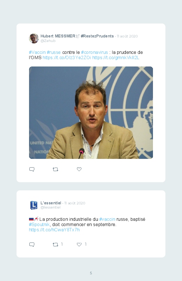Open the UN press conference photo

[x=91, y=113]
